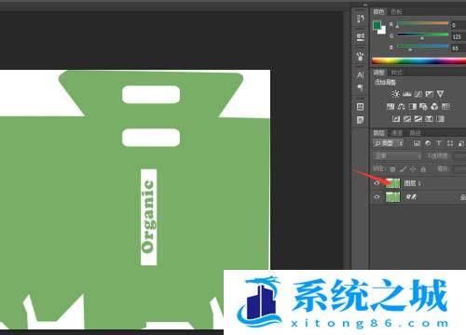Image resolution: width=466 pixels, height=335 pixels.
Task: Open the Character panel (A| icon)
Action: (x=361, y=74)
